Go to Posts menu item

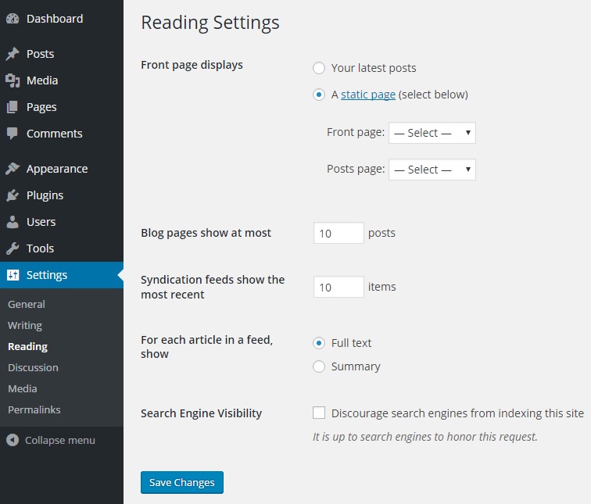(41, 54)
